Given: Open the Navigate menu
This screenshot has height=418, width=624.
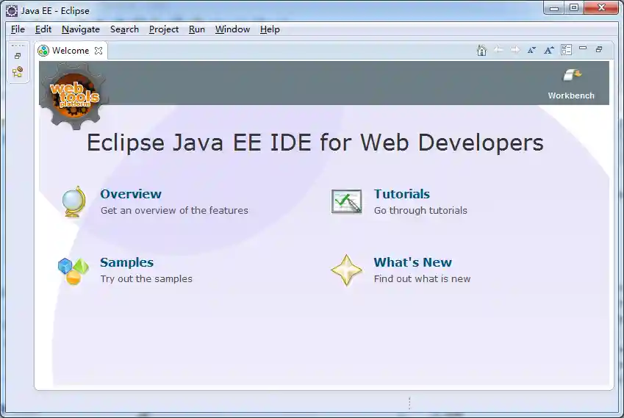Looking at the screenshot, I should coord(81,29).
